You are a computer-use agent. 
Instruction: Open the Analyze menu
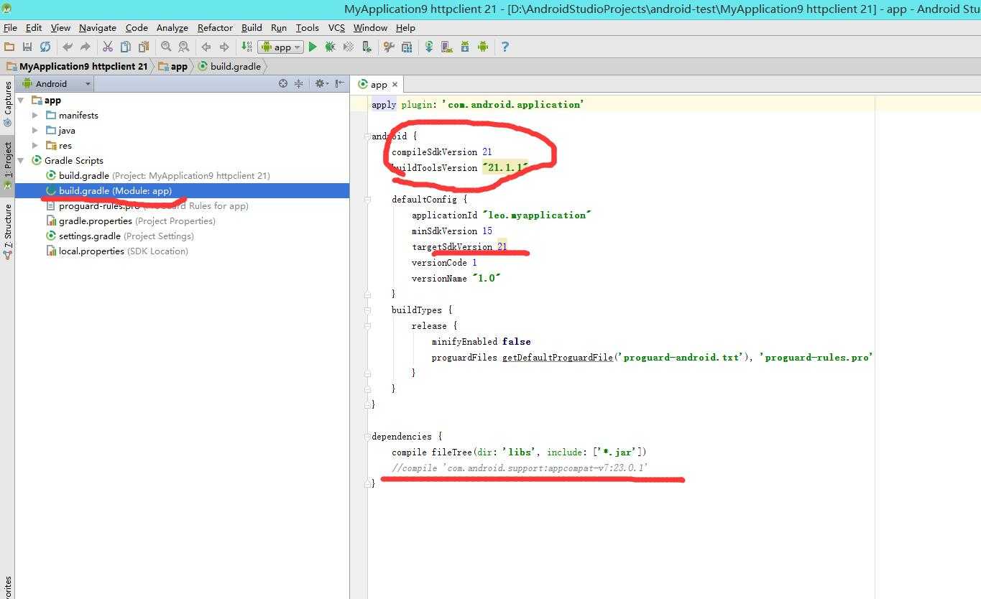coord(172,27)
